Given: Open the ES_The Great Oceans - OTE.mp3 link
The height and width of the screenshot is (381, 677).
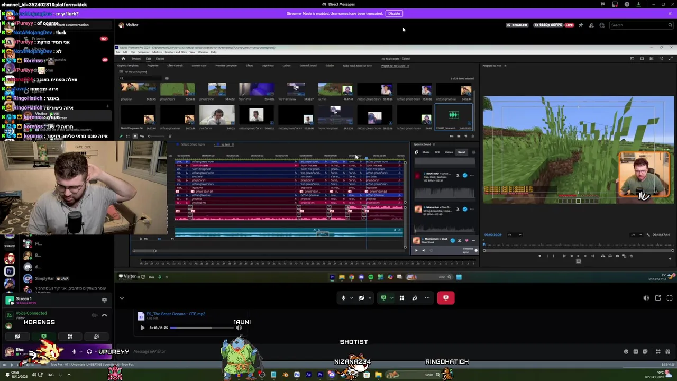Looking at the screenshot, I should click(176, 314).
